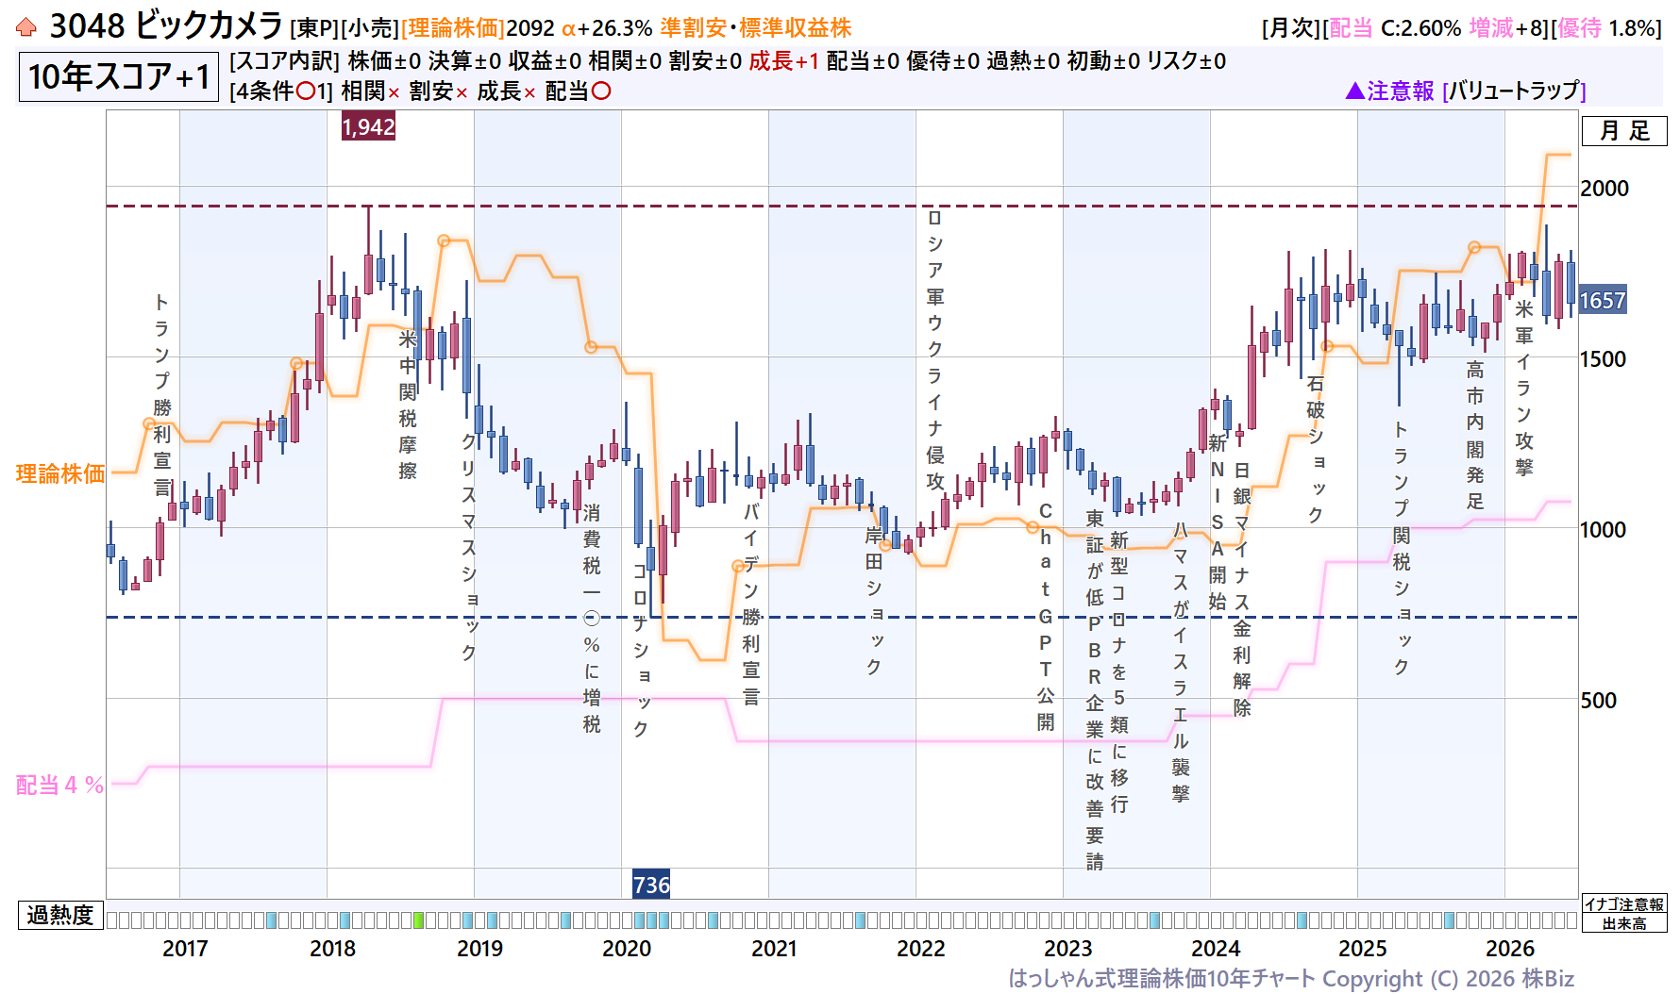Click the 石破ショック event annotation
Screen dimensions: 1680x994
[1316, 450]
